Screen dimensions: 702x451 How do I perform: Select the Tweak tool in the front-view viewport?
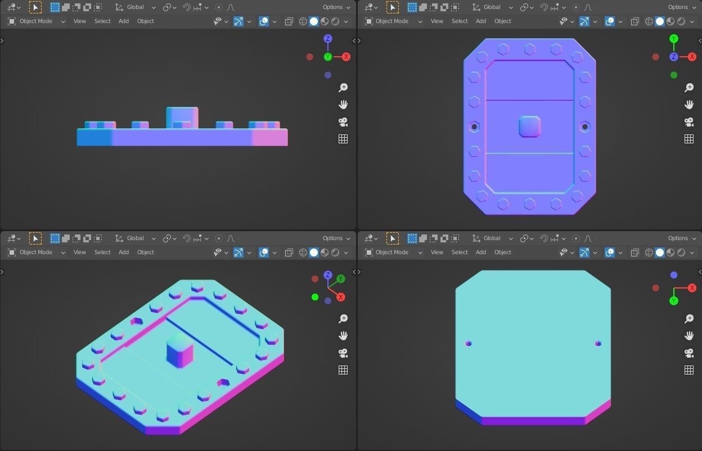[35, 7]
